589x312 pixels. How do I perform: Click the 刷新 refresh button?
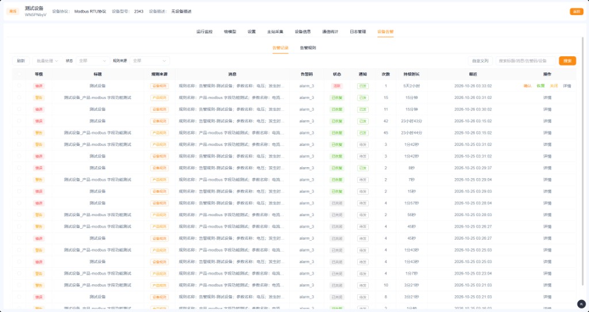(21, 61)
